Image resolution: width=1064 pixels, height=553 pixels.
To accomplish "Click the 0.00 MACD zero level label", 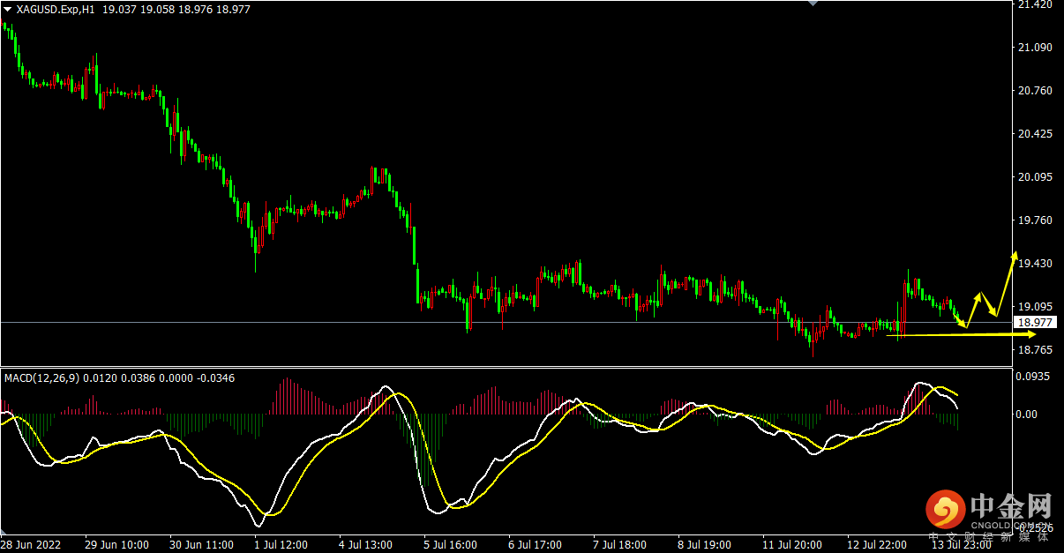I will tap(1029, 414).
